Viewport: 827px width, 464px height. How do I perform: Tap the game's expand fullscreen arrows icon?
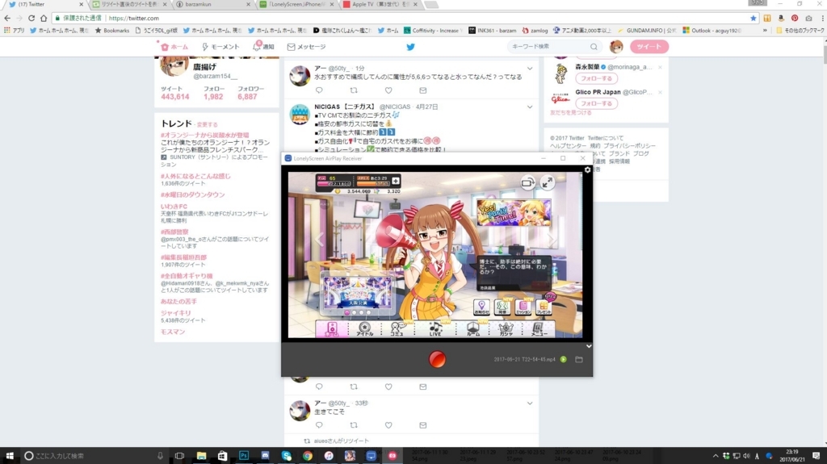[x=548, y=182]
